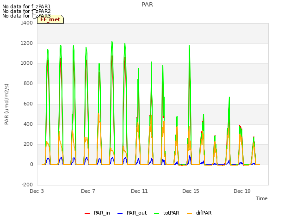Click the red PAR_in legend swatch
Screen dimensions: 296x222
[x=87, y=214]
